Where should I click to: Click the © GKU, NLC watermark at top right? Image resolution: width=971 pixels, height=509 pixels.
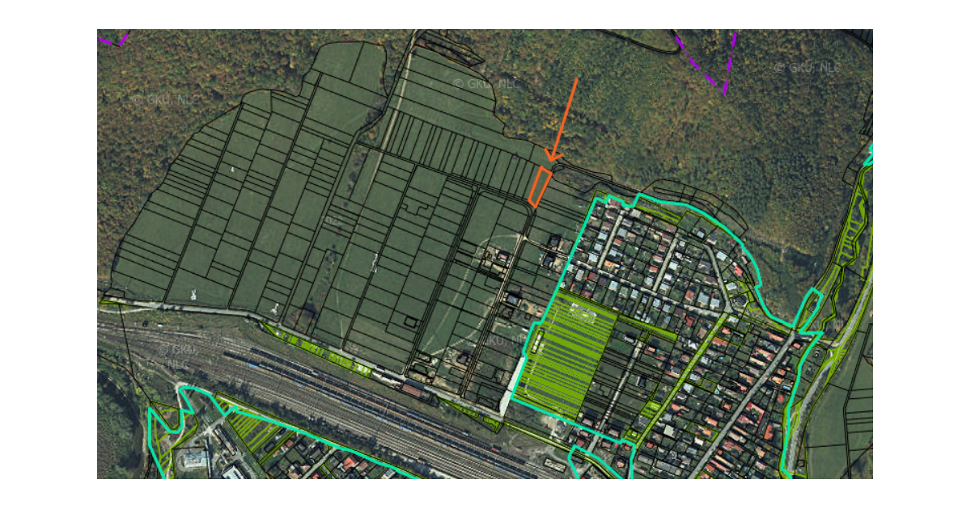click(x=806, y=68)
